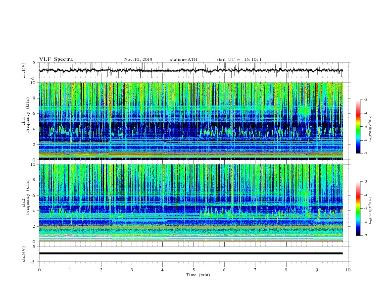This screenshot has height=303, width=392.
Task: Click the "-7" label on ch.2 color bar
Action: tap(365, 236)
